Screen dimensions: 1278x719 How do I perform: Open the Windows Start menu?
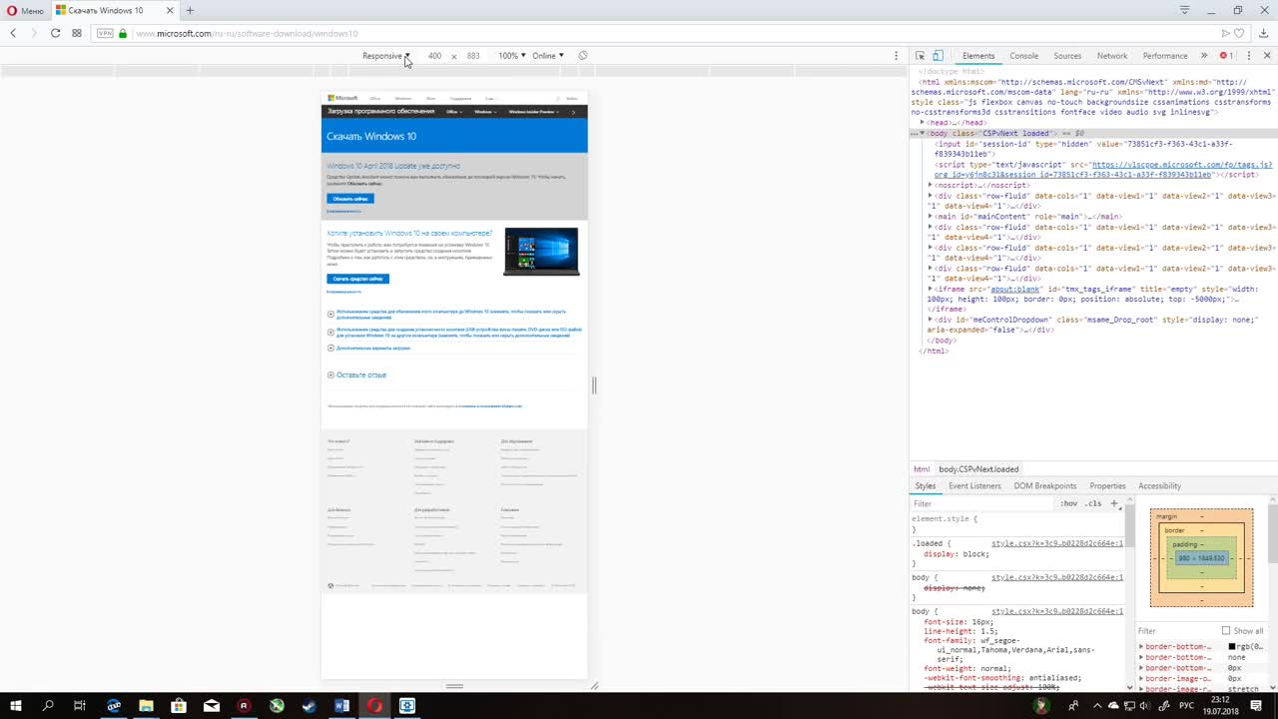point(16,706)
